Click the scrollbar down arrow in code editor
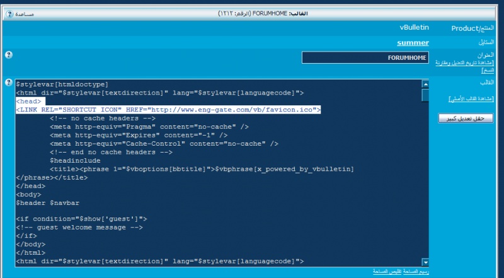Viewport: 504px width, 278px height. [425, 262]
